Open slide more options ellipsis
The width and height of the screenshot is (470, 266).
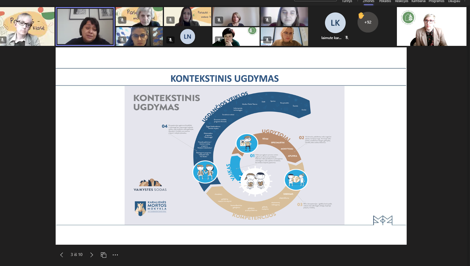click(x=115, y=255)
